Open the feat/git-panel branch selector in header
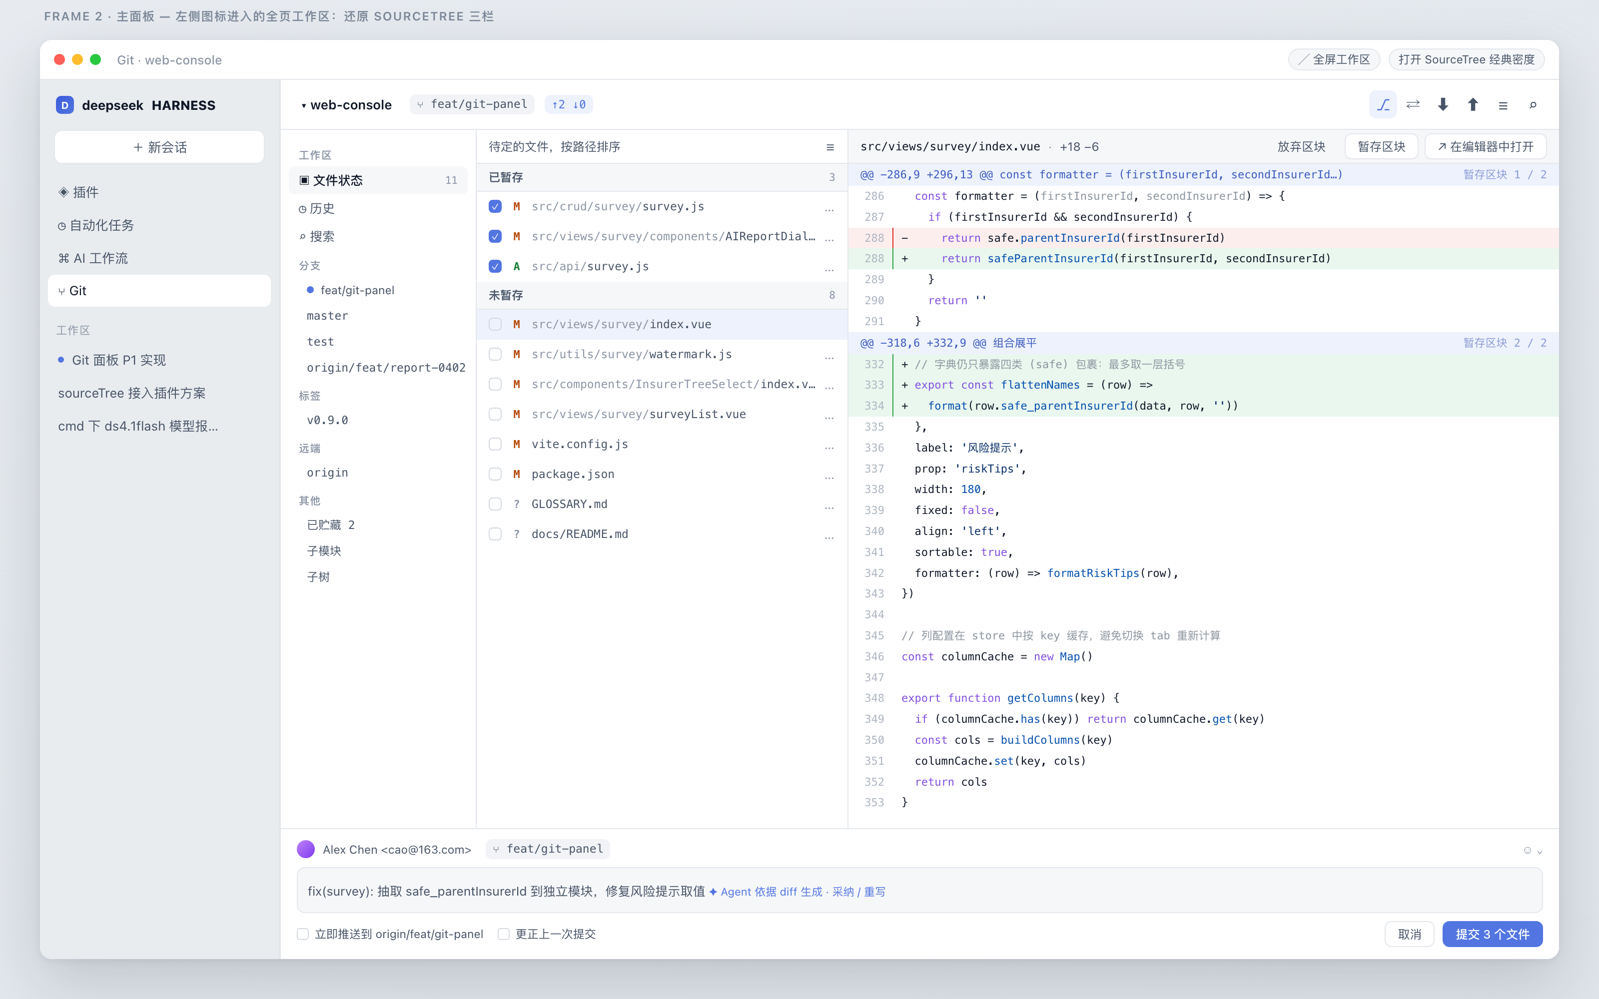 [x=472, y=104]
